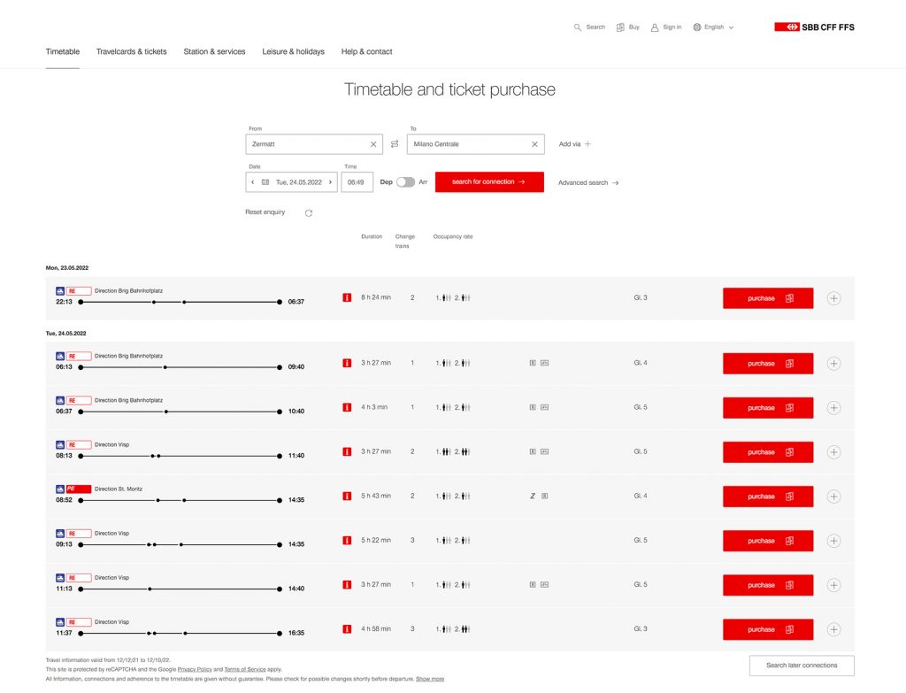Purchase the 08:13 to 11:40 connection
This screenshot has width=906, height=693.
click(768, 452)
